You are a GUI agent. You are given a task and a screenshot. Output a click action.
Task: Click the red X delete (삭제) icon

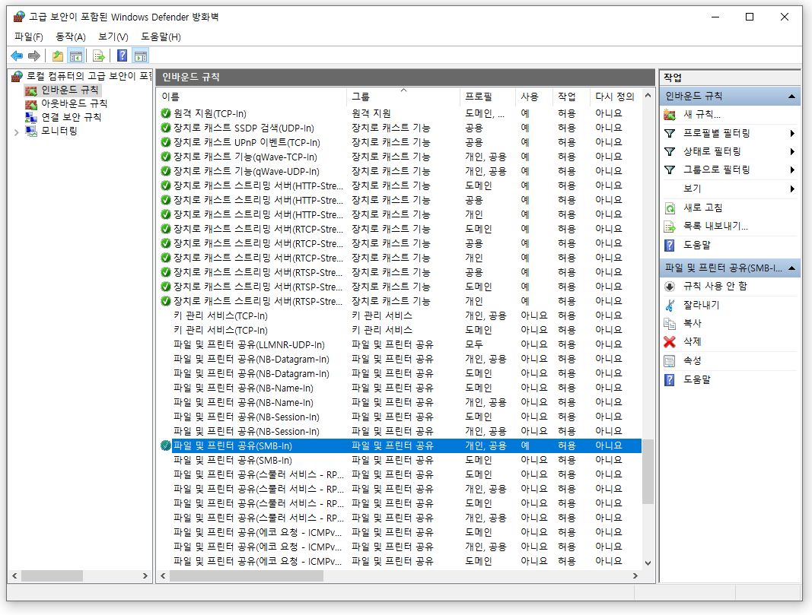670,342
